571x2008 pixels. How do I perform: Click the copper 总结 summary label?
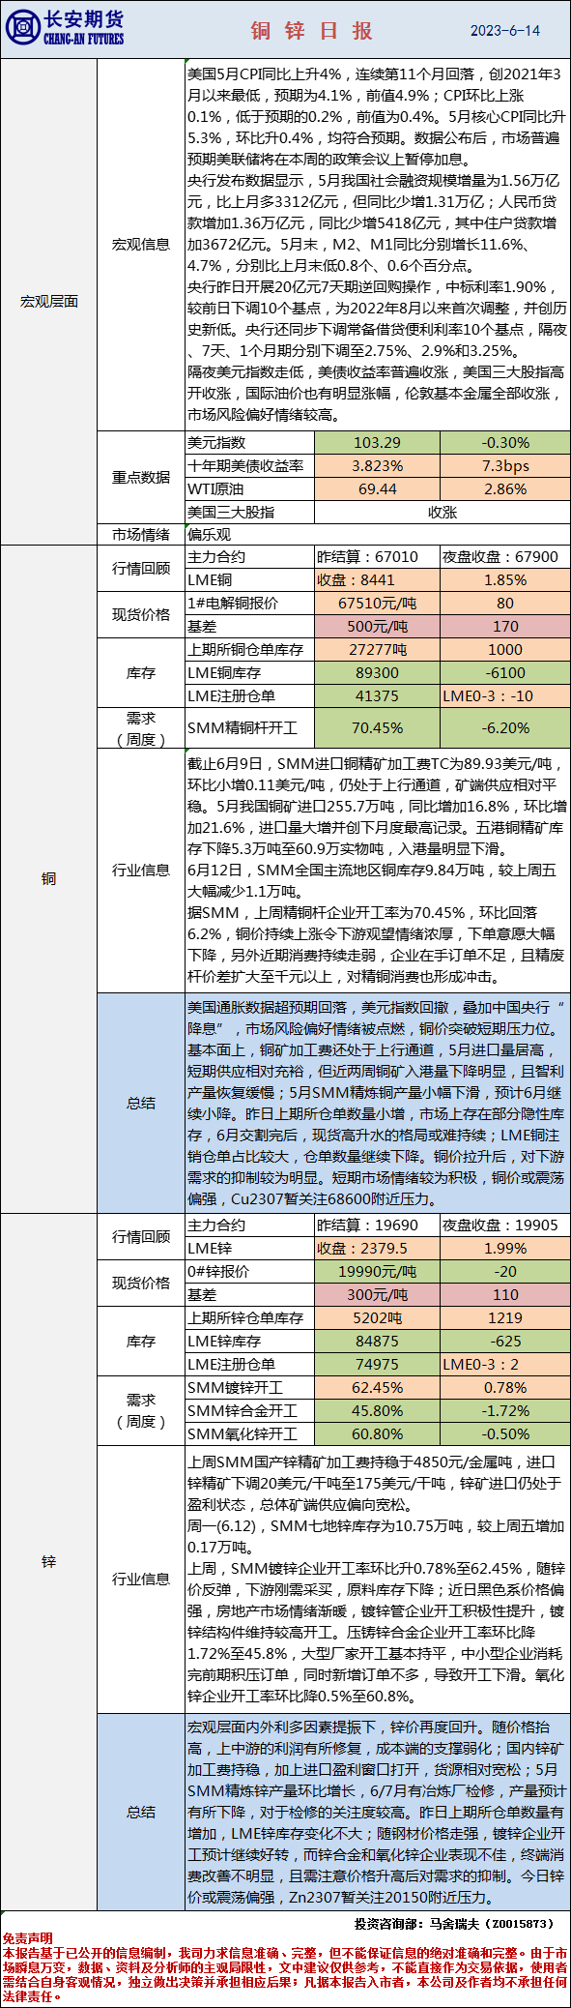click(x=141, y=1103)
